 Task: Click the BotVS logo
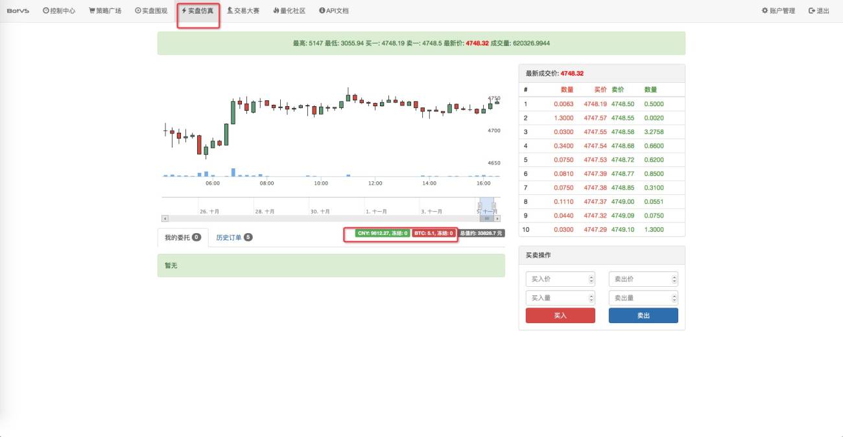tap(18, 11)
